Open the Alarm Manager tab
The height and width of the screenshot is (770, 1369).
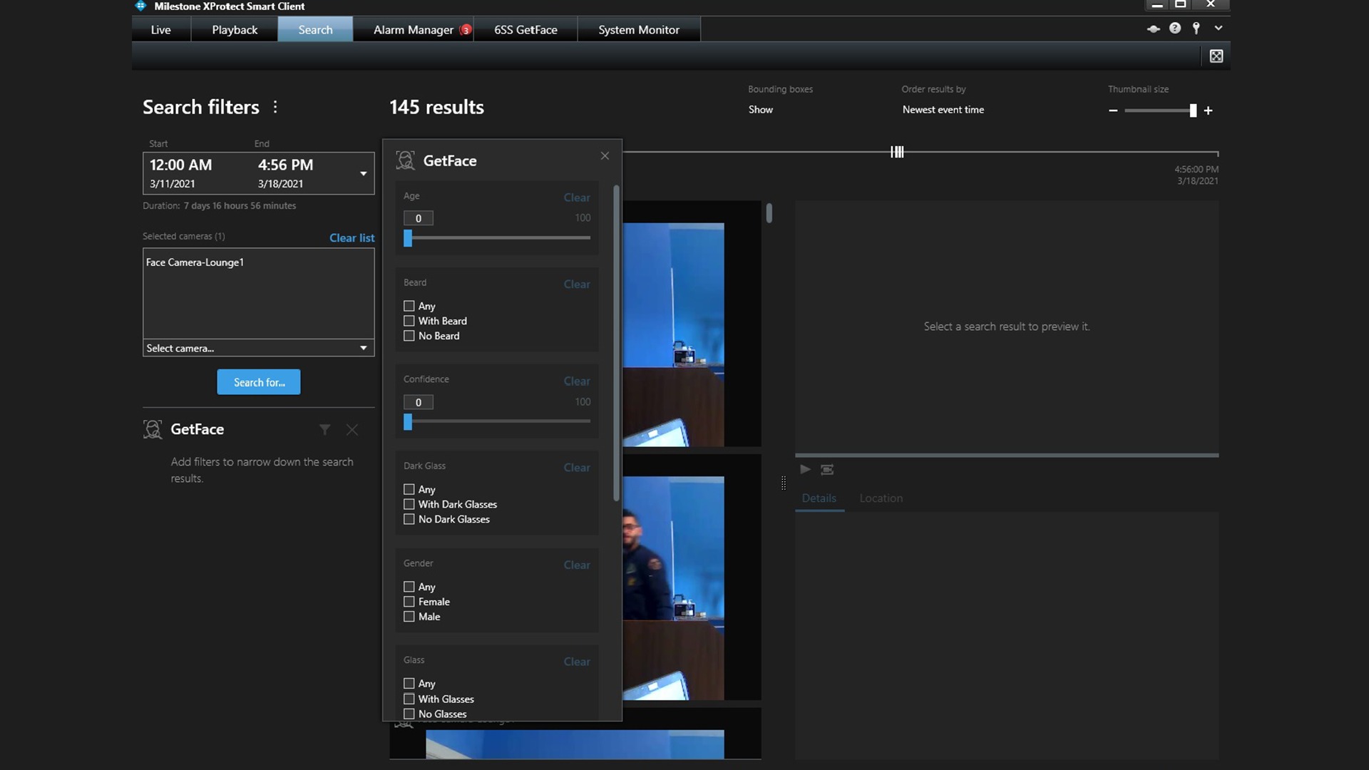pos(414,29)
